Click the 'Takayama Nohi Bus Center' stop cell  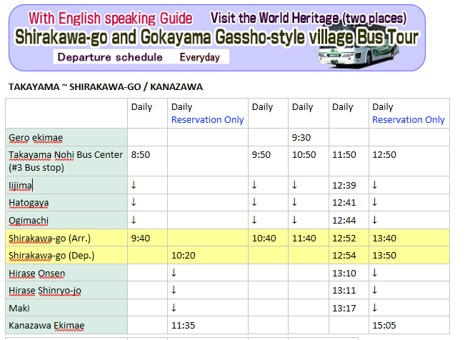point(66,161)
